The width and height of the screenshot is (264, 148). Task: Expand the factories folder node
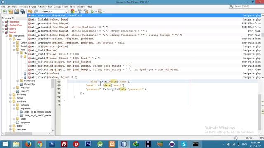[x=14, y=105]
